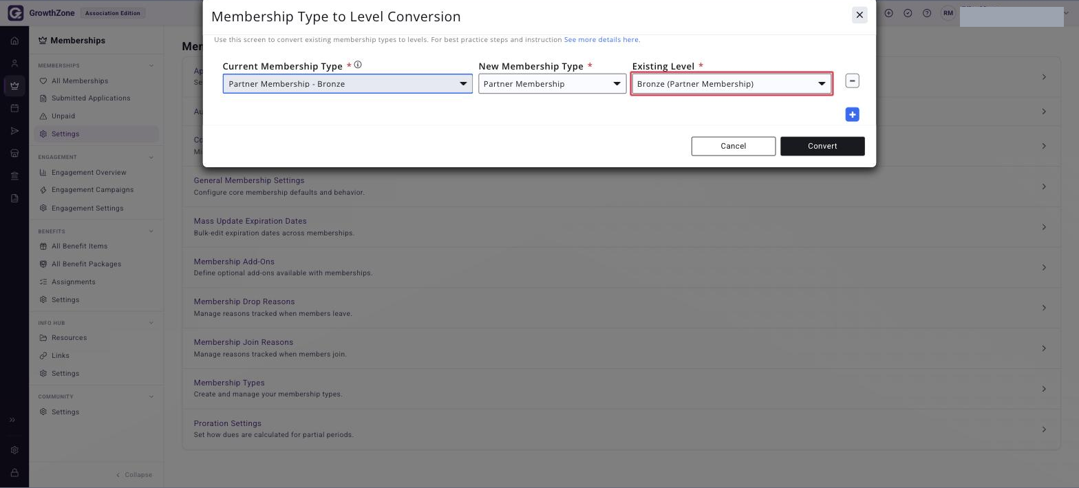Open Settings under the Info Hub section
The height and width of the screenshot is (488, 1079).
tap(96, 374)
